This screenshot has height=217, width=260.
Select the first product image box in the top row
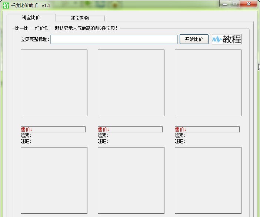pyautogui.click(x=54, y=83)
